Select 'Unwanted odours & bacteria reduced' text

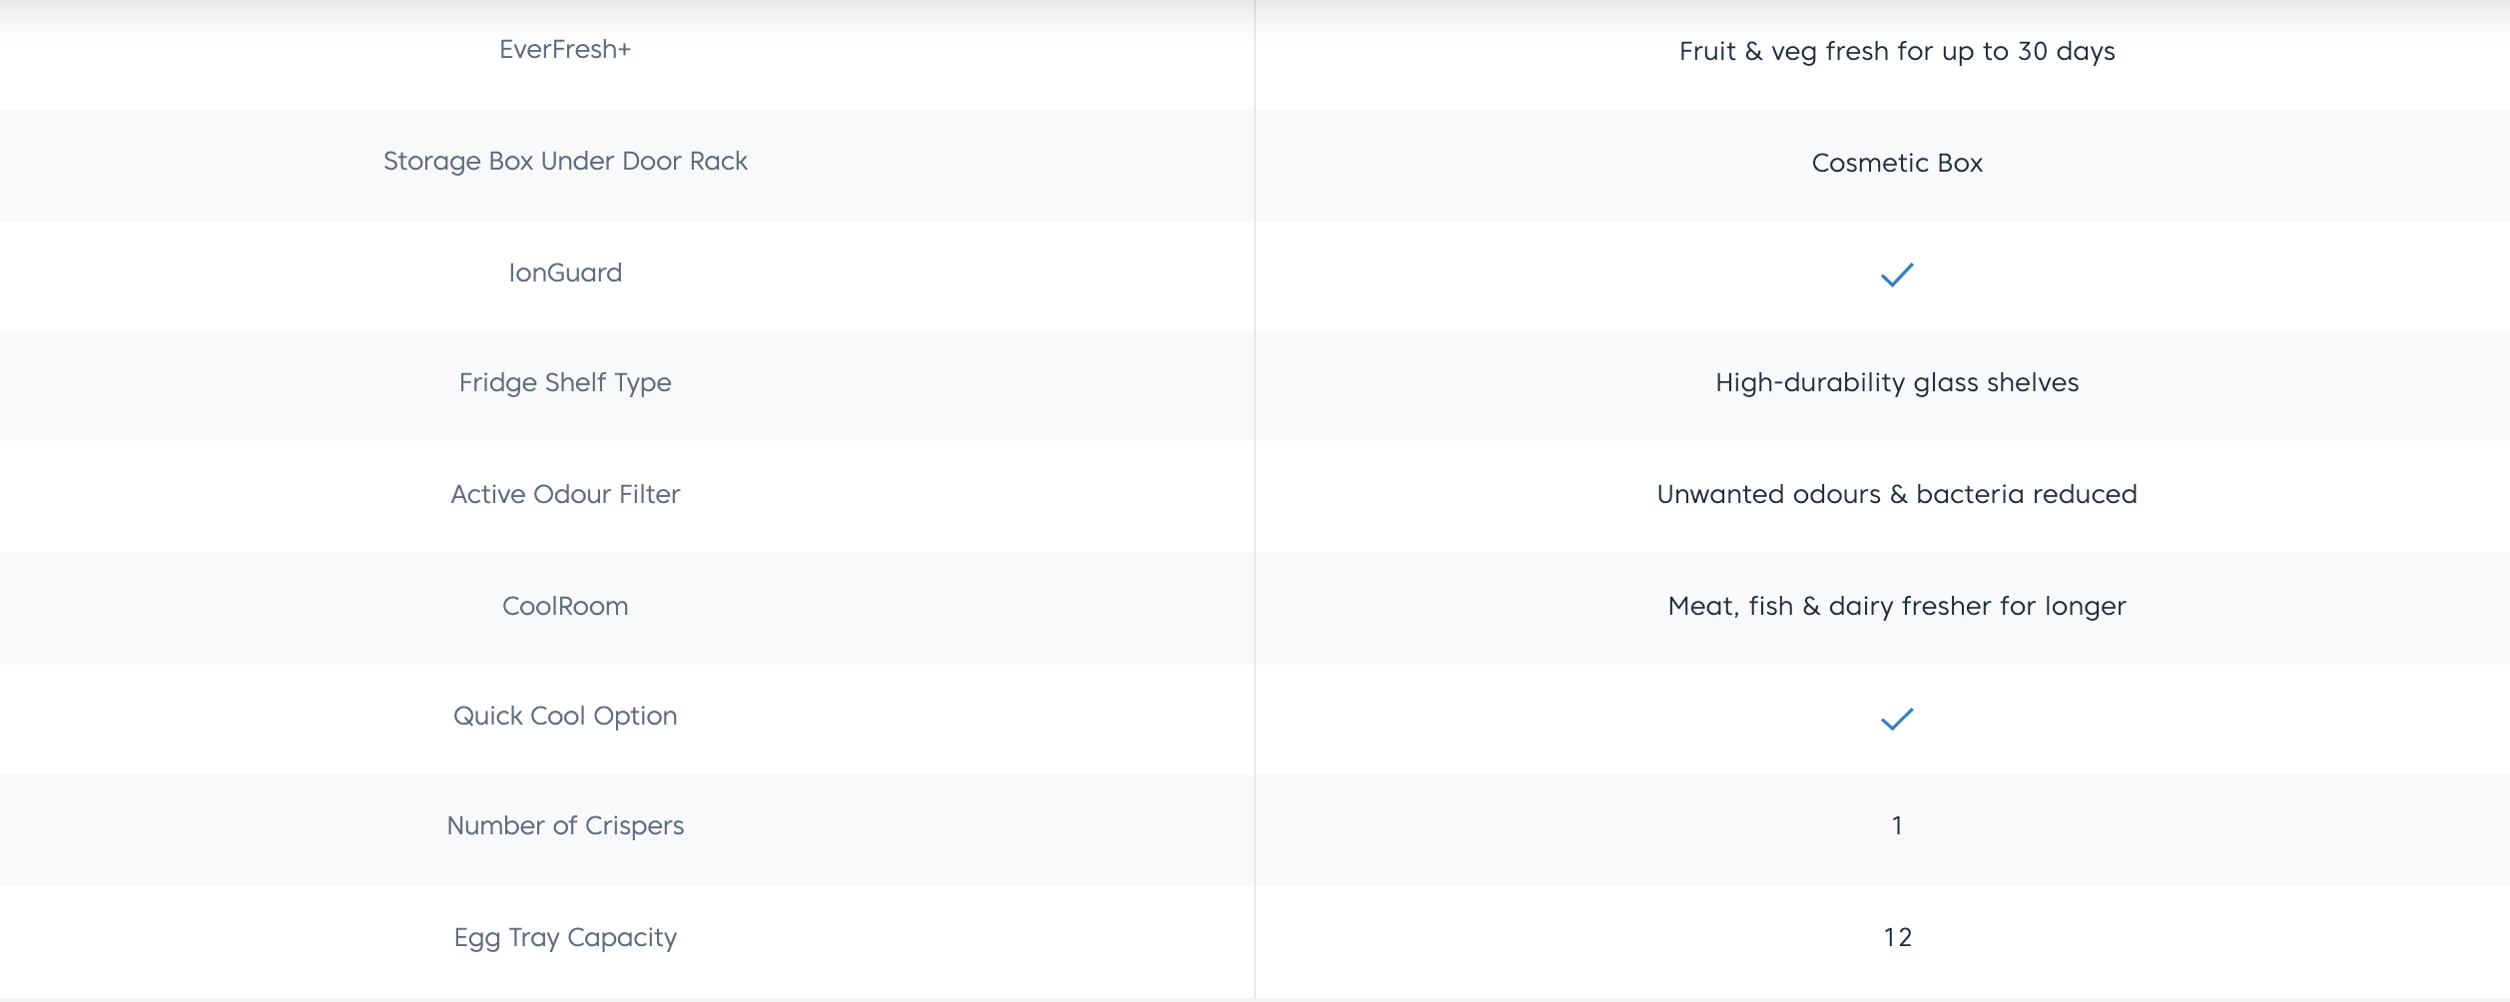coord(1897,495)
